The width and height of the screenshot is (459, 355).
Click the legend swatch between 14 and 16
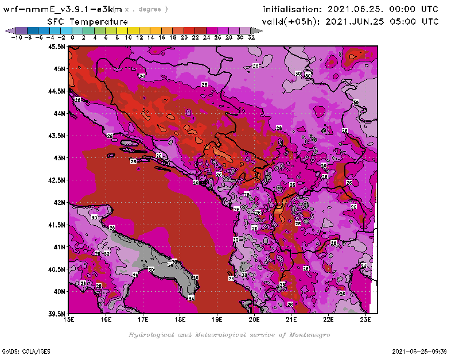click(155, 30)
